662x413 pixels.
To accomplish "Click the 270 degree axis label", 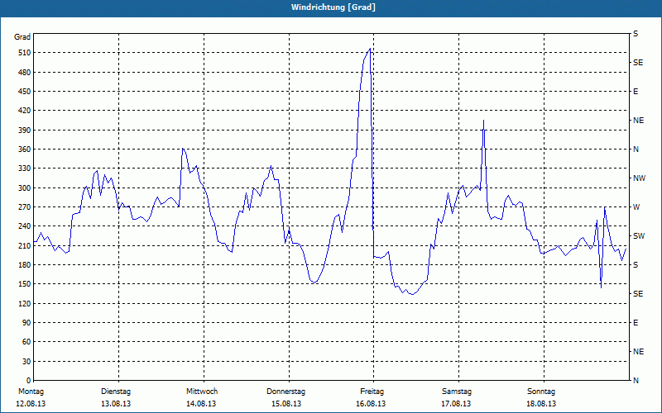I will pyautogui.click(x=25, y=207).
